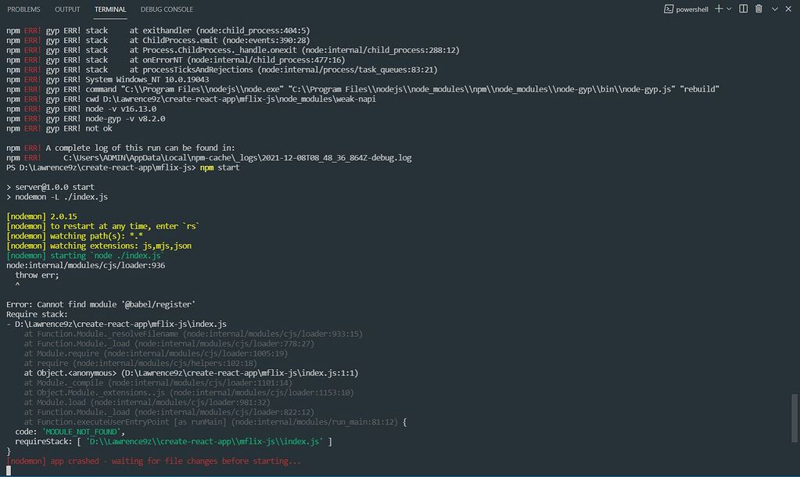Open the OUTPUT tab
The height and width of the screenshot is (477, 800).
pyautogui.click(x=67, y=9)
